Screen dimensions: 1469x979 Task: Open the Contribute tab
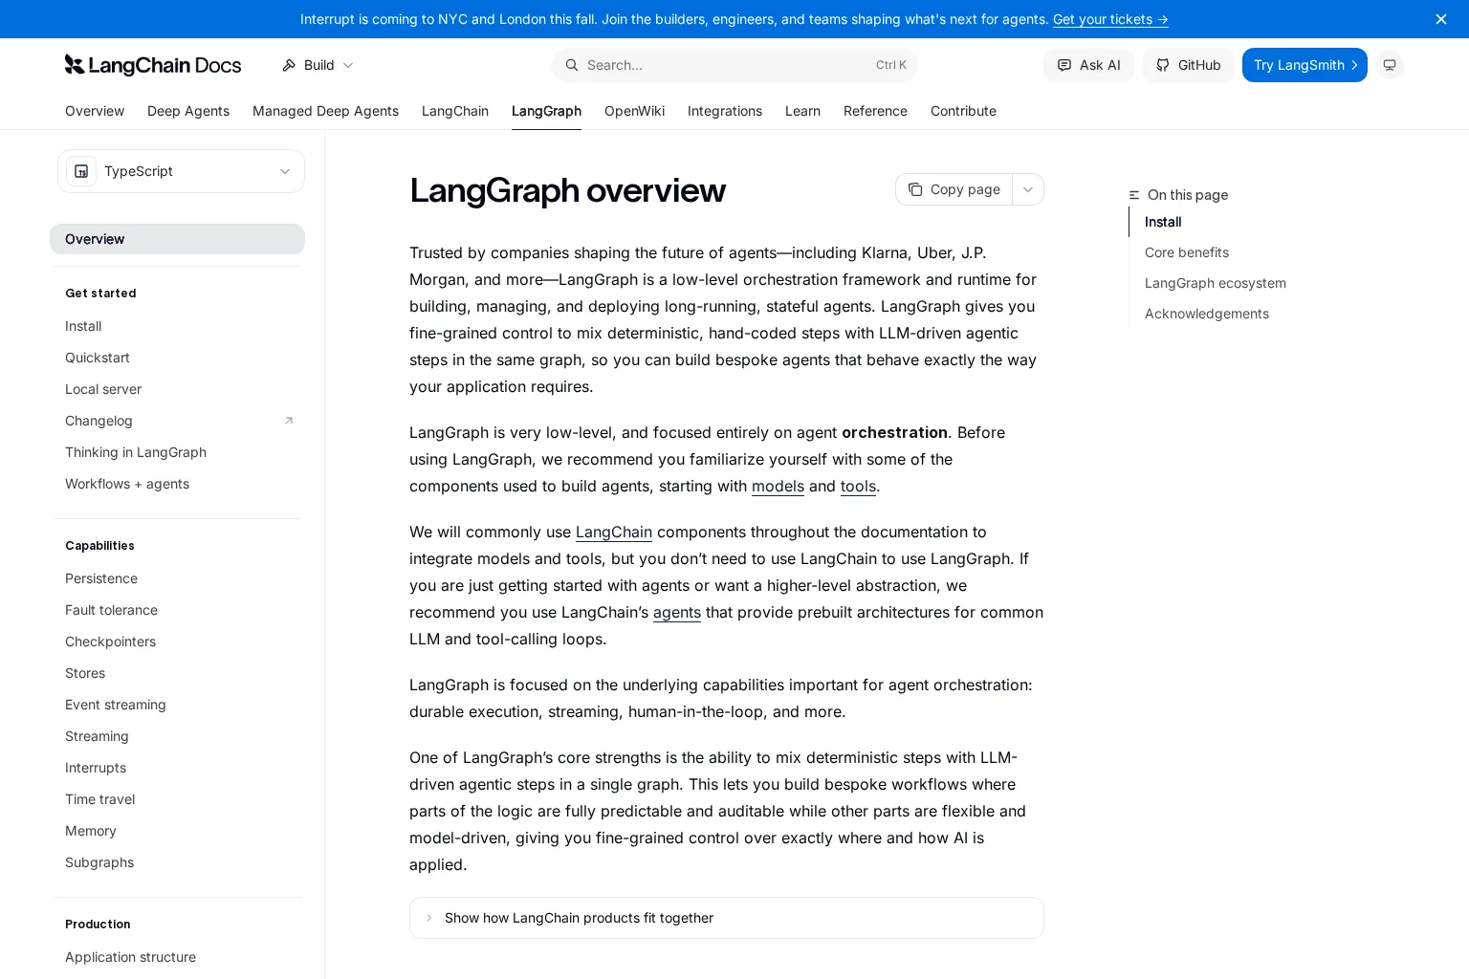point(963,111)
